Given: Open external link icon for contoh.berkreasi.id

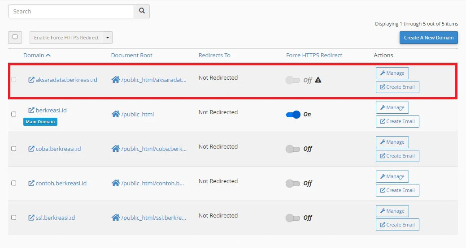Looking at the screenshot, I should pos(31,183).
